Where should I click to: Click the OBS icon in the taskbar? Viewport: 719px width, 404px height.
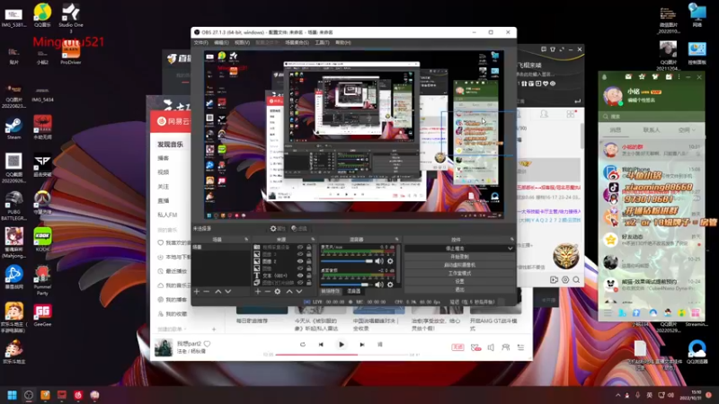(29, 395)
